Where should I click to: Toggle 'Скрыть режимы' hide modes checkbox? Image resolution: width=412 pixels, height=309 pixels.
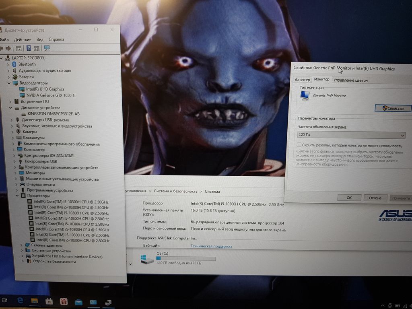coord(299,145)
